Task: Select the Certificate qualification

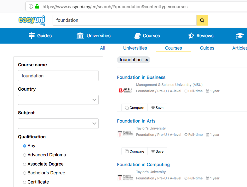Action: (x=25, y=182)
